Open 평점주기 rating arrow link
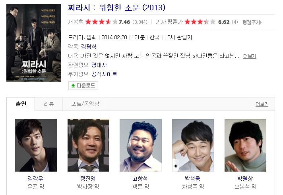This screenshot has height=195, width=283. click(252, 22)
